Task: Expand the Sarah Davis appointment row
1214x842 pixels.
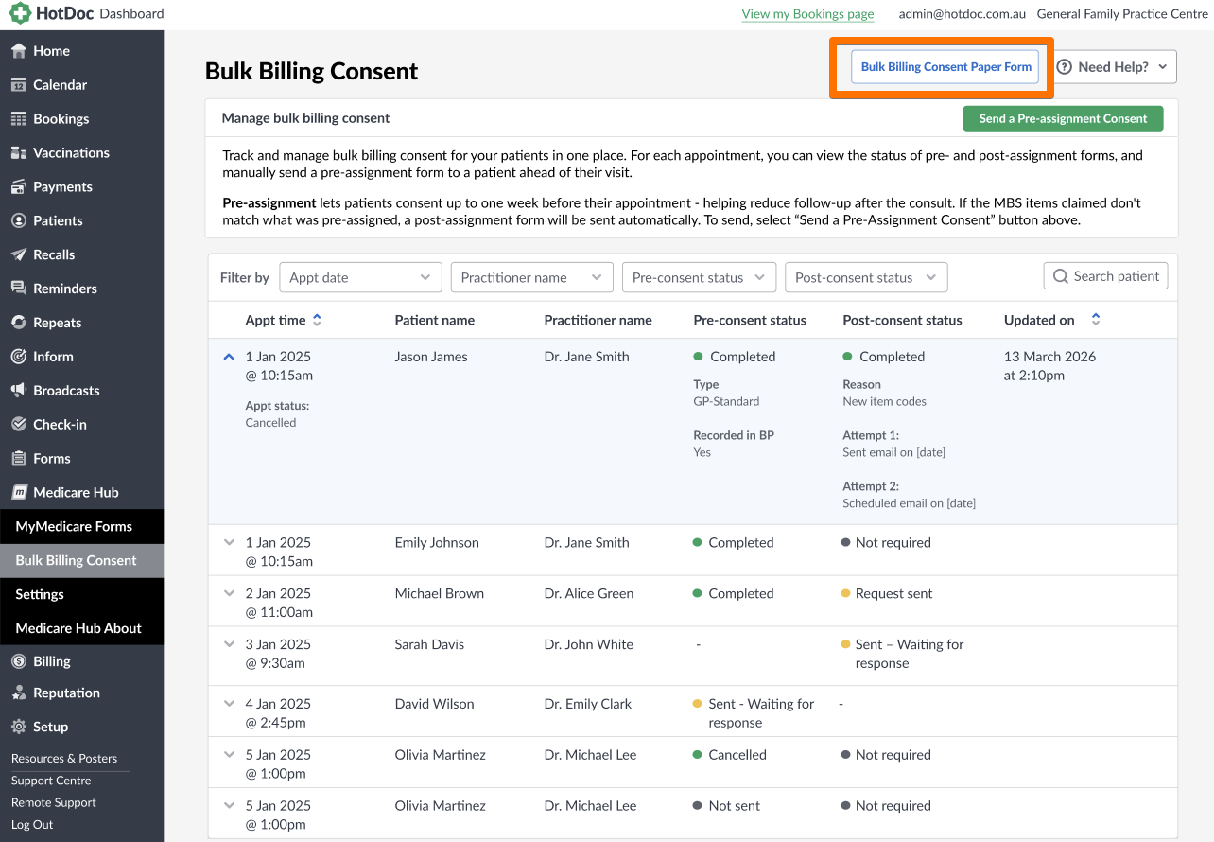Action: 228,644
